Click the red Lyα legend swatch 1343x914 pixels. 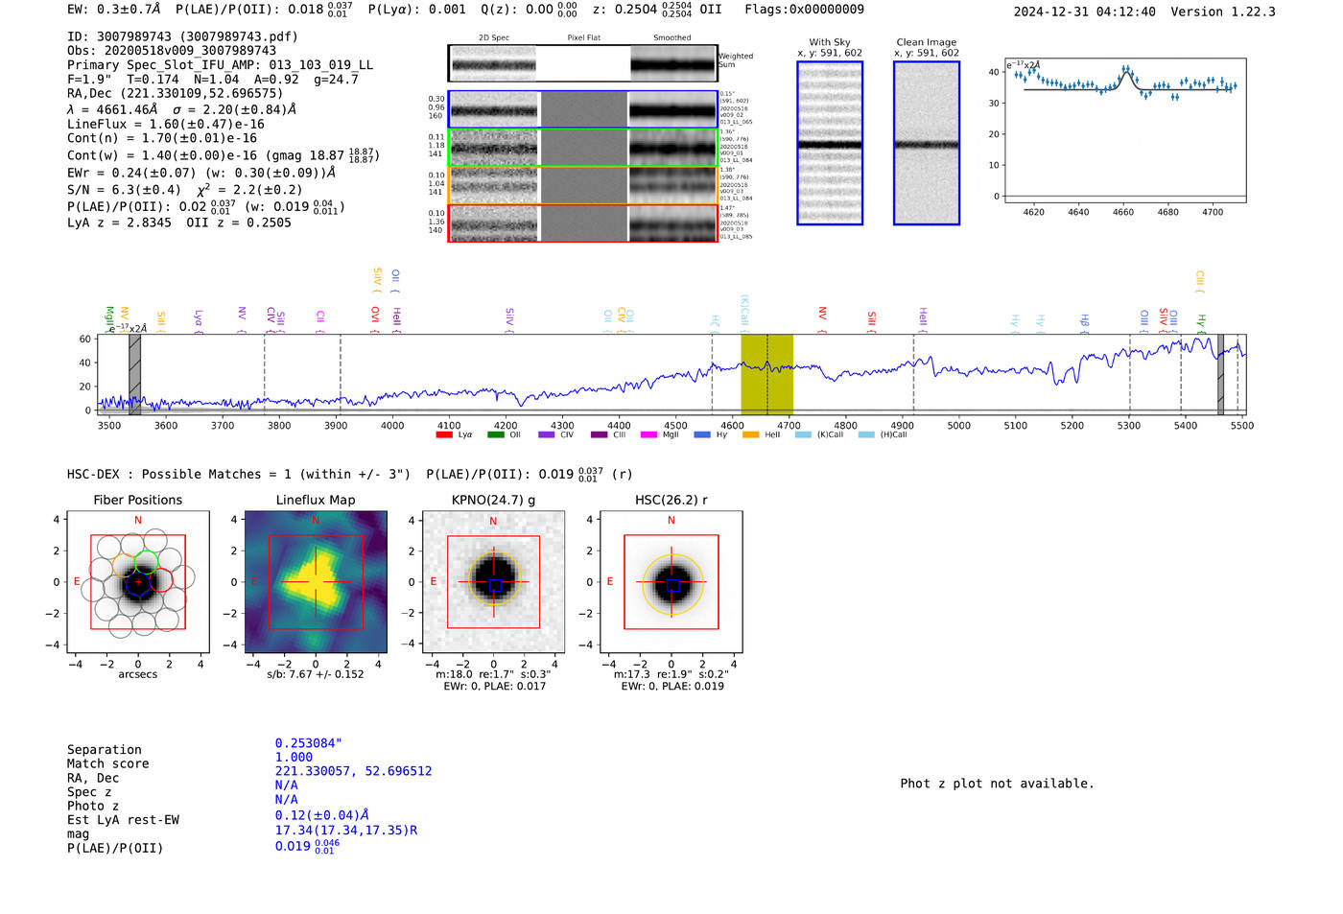[x=444, y=435]
